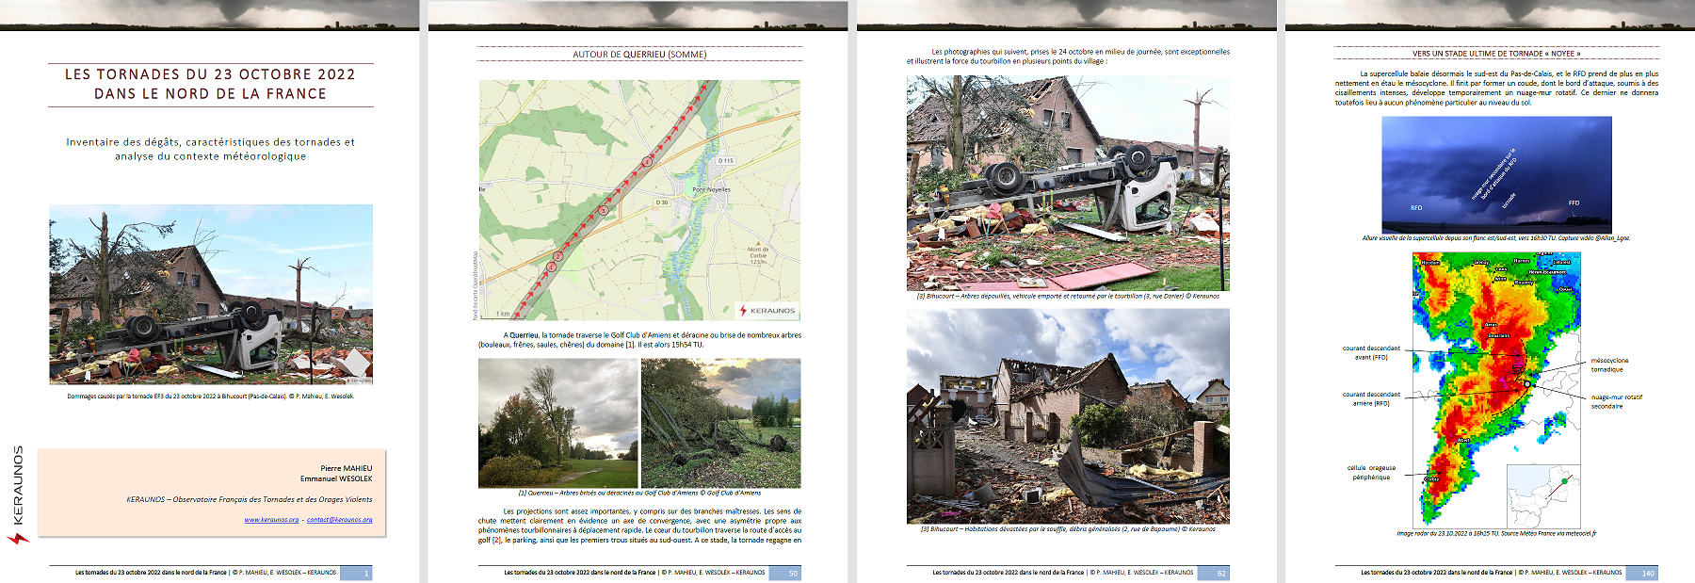Click the vertical KERAUNOS wordmark on the cover

click(18, 485)
